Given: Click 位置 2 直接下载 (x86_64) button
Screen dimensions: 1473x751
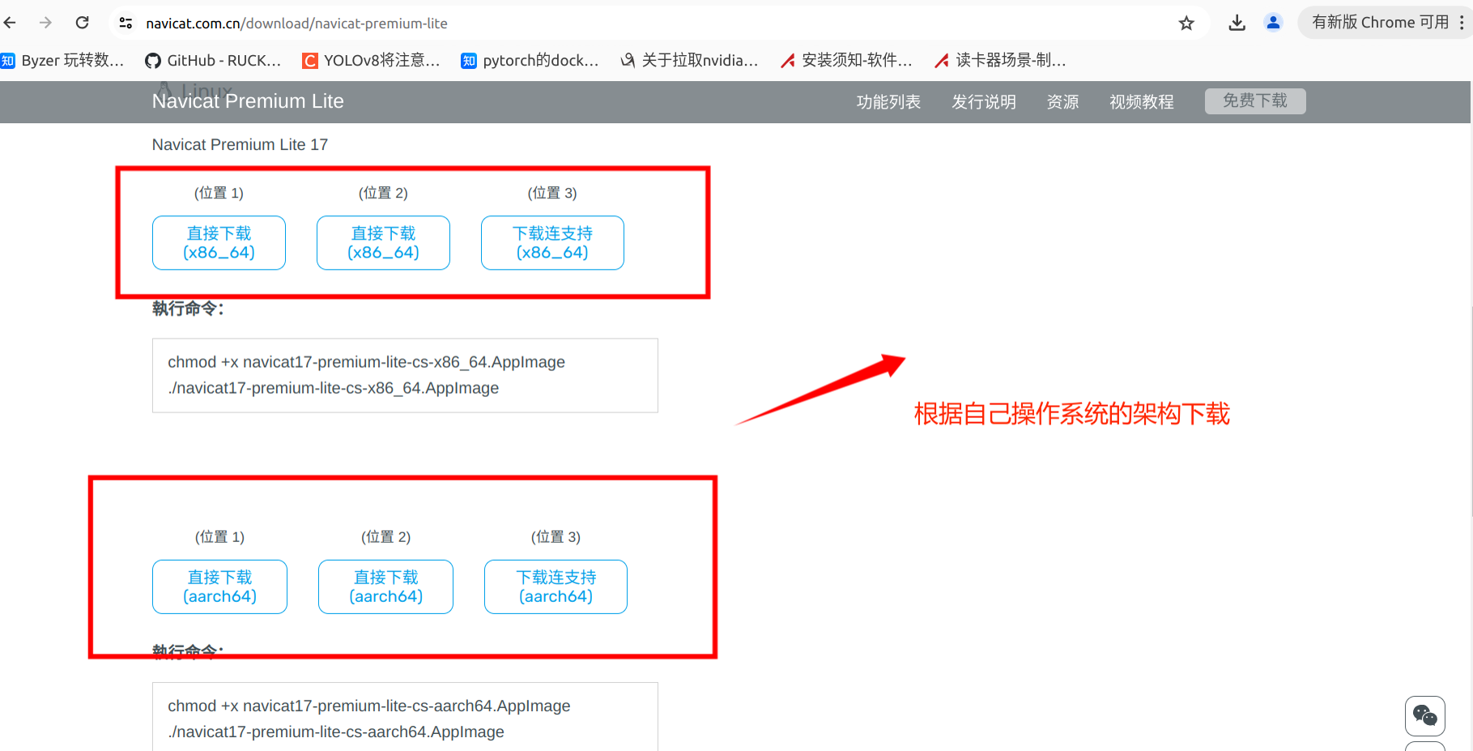Looking at the screenshot, I should [383, 242].
